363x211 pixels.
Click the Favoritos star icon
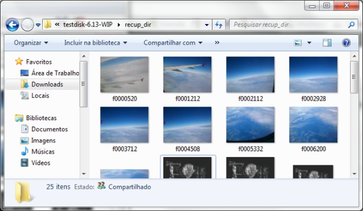(19, 61)
